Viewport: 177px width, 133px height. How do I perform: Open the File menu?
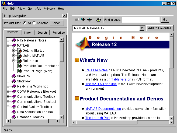pyautogui.click(x=5, y=9)
